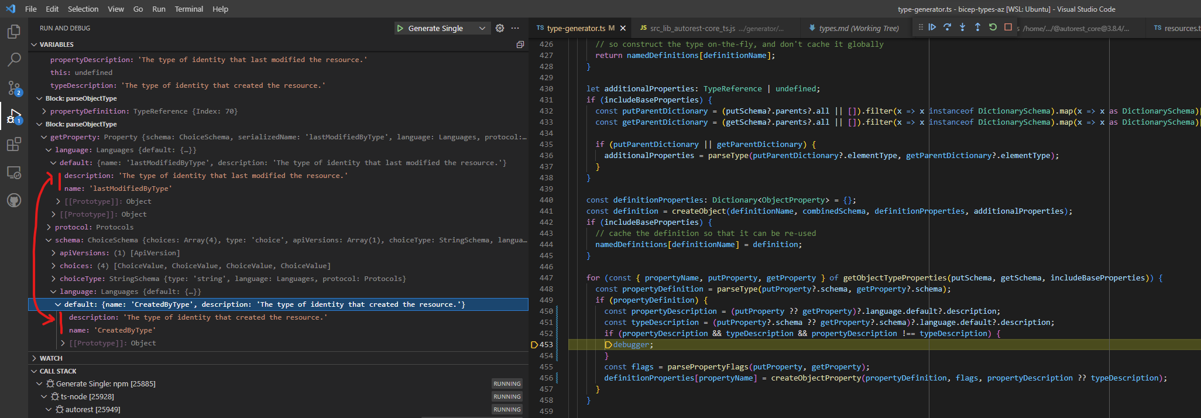The image size is (1201, 418).
Task: Restart the debug session
Action: coord(993,28)
